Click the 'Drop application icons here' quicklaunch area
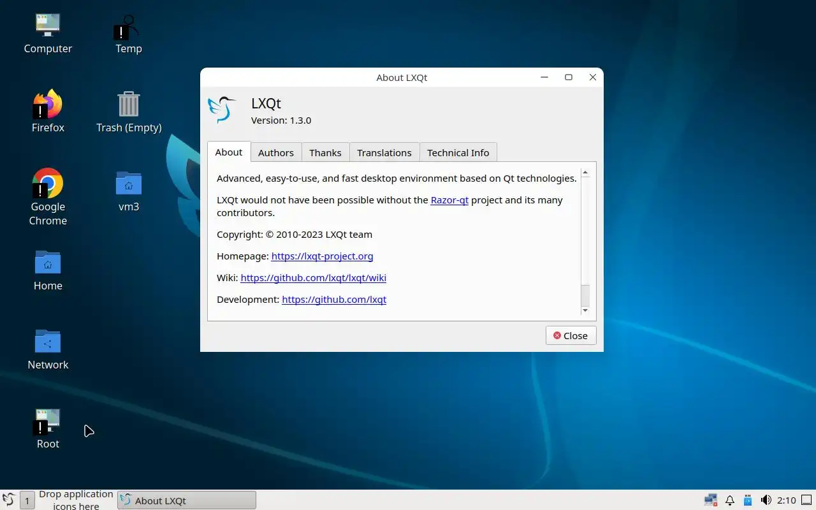Viewport: 816px width, 510px height. tap(76, 500)
